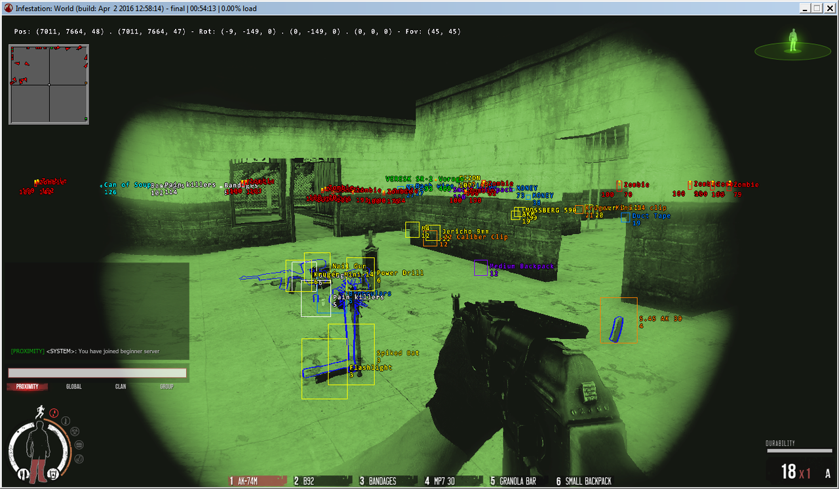Maximize the Infestation World window
Image resolution: width=839 pixels, height=489 pixels.
point(817,8)
